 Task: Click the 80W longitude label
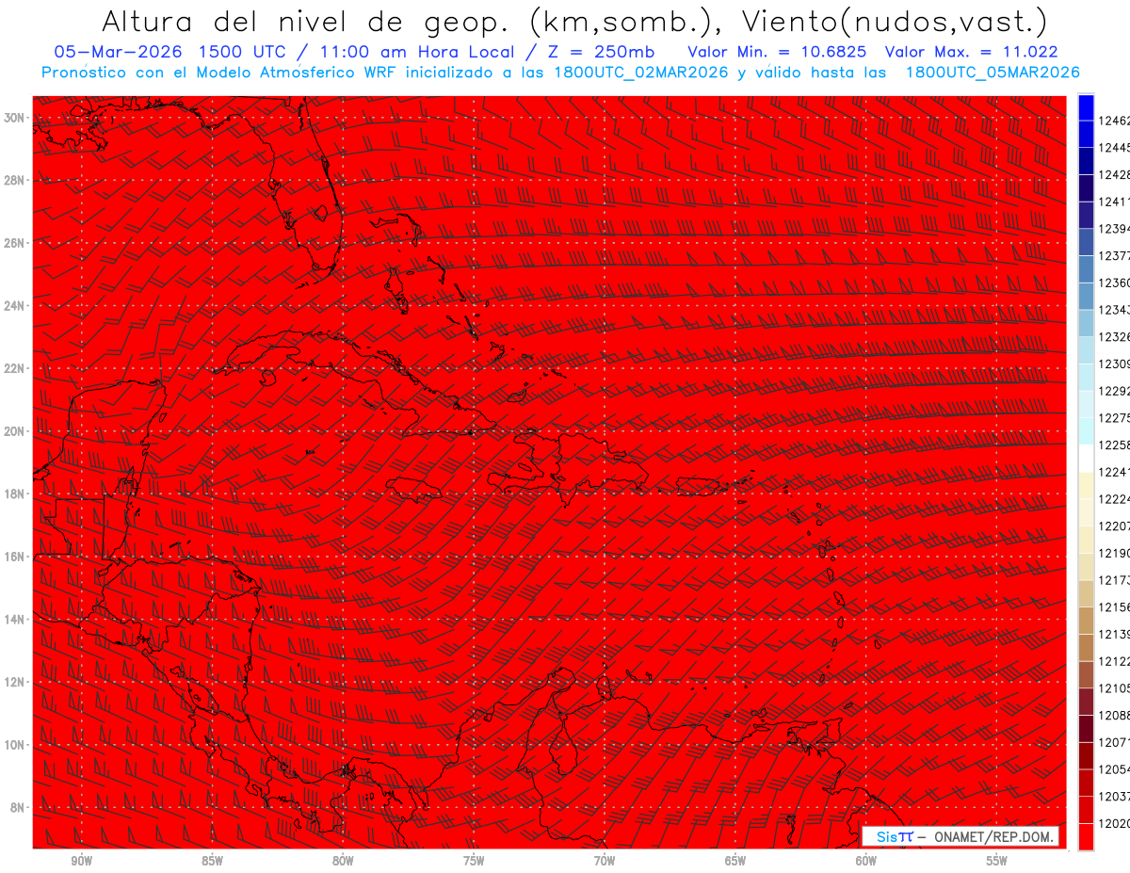[343, 862]
